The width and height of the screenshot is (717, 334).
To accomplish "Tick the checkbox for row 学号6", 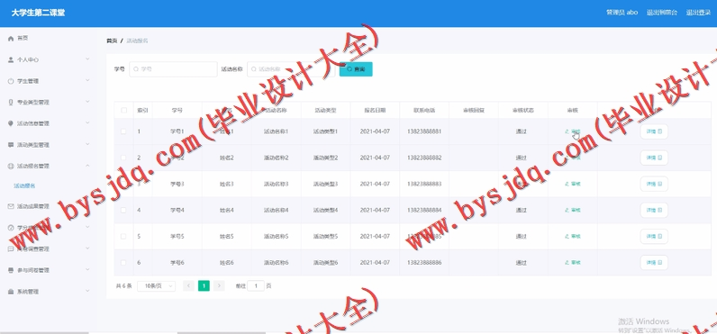I will coord(123,263).
